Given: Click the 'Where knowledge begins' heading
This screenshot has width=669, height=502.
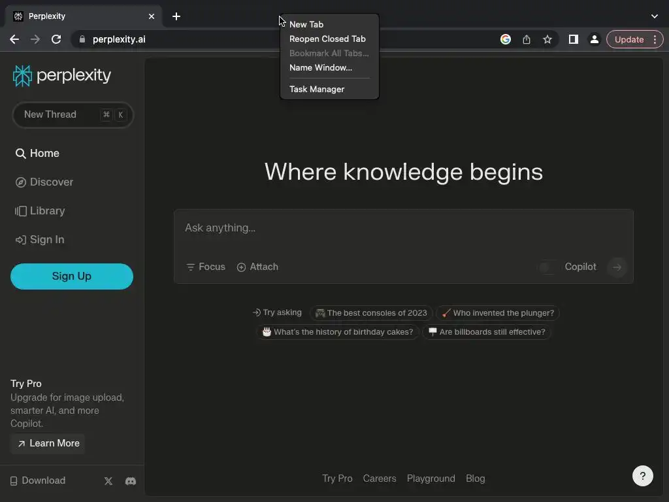Looking at the screenshot, I should (404, 172).
